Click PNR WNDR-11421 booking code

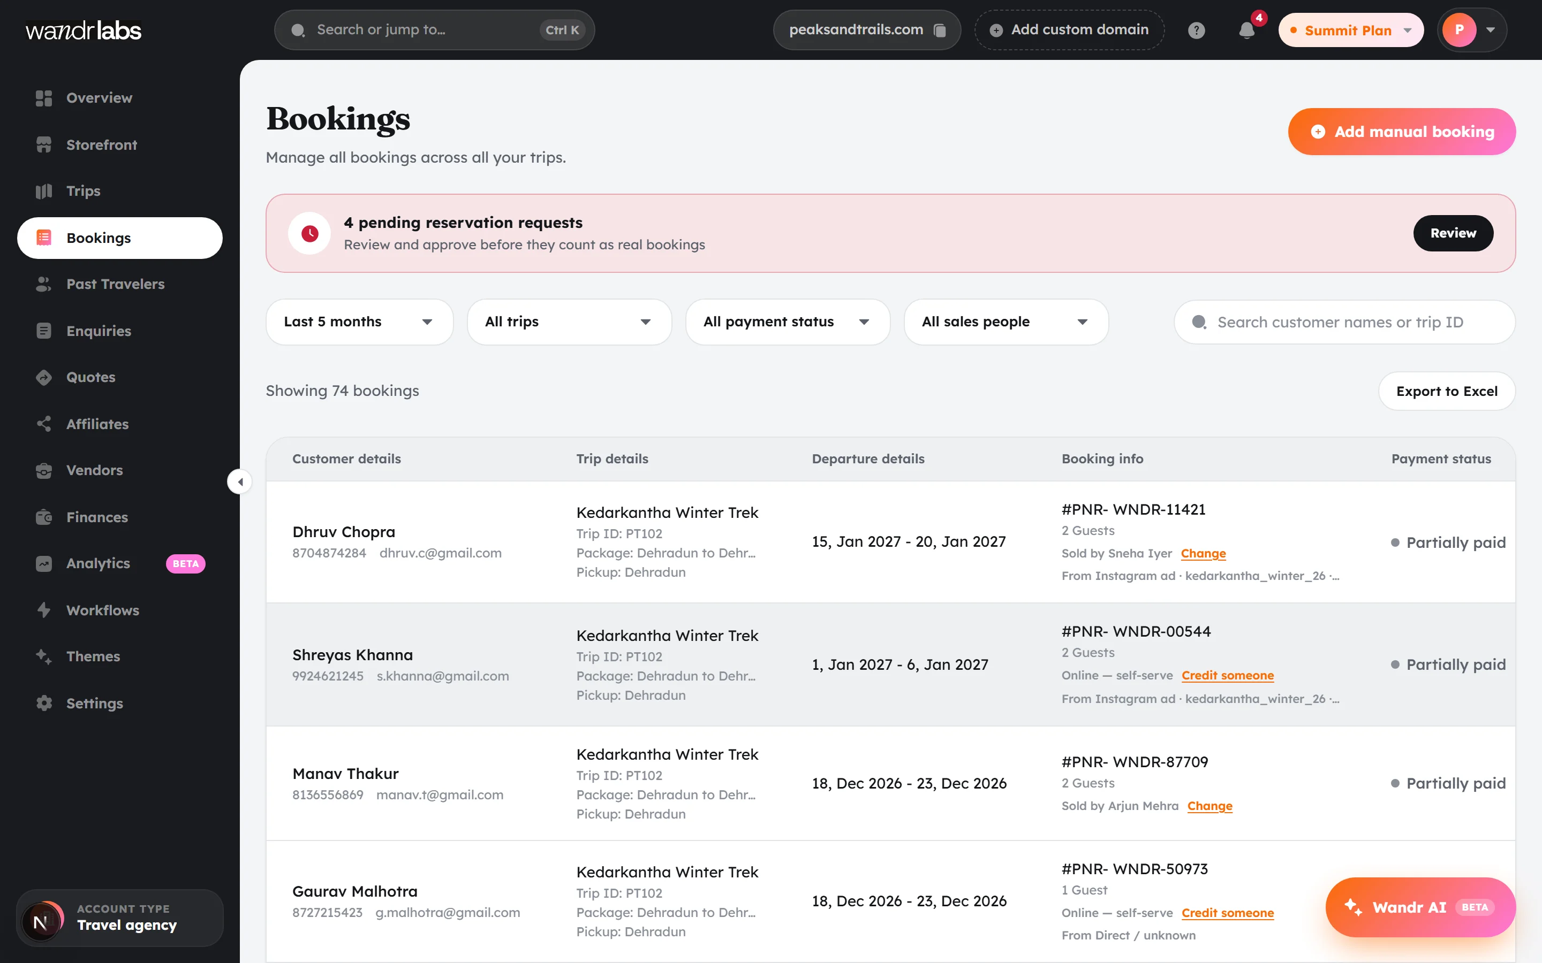[1133, 509]
